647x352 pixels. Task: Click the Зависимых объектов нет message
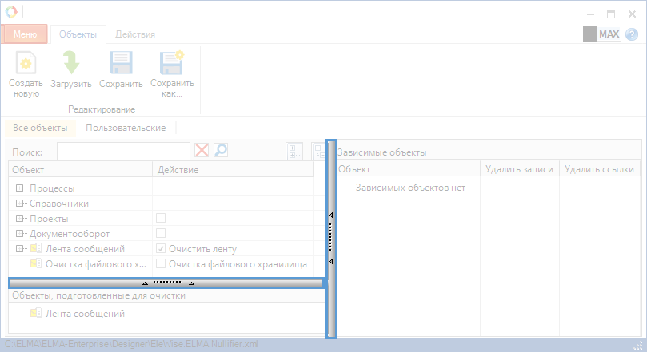[x=410, y=188]
